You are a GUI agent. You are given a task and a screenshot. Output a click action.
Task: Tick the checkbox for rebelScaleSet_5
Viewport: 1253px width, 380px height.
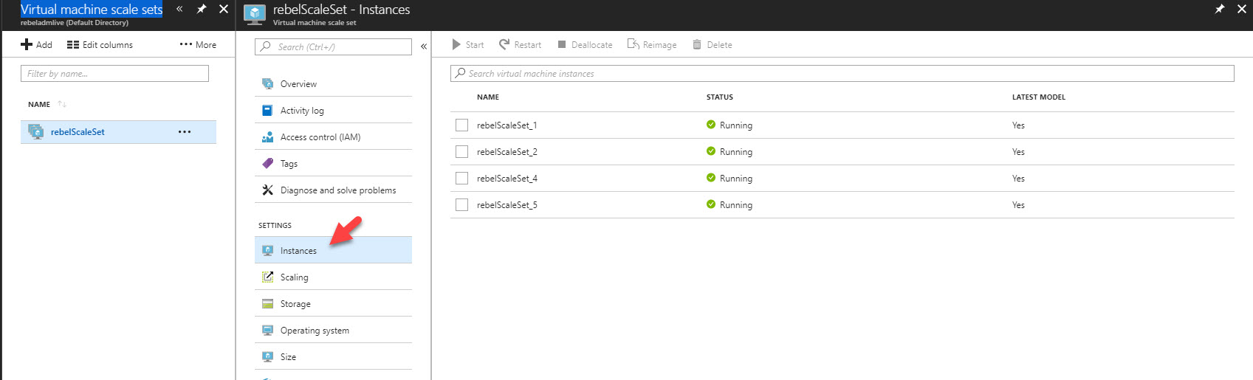tap(461, 205)
